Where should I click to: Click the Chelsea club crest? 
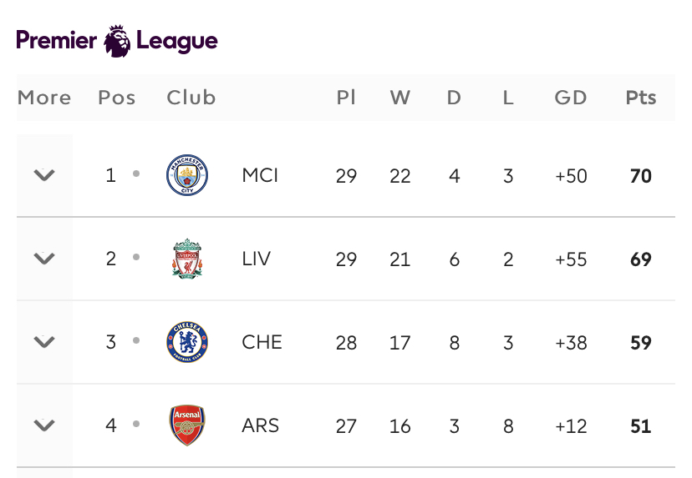[x=187, y=342]
